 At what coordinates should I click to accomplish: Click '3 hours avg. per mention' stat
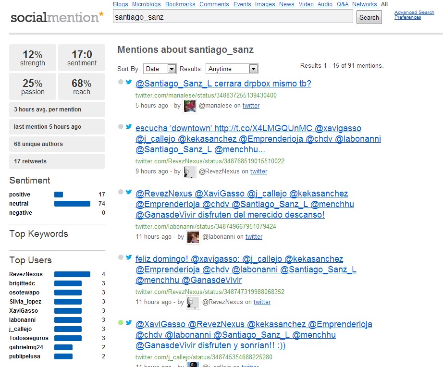point(57,110)
